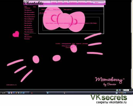Click the о сайте footer link
133x106 pixels.
tap(58, 43)
